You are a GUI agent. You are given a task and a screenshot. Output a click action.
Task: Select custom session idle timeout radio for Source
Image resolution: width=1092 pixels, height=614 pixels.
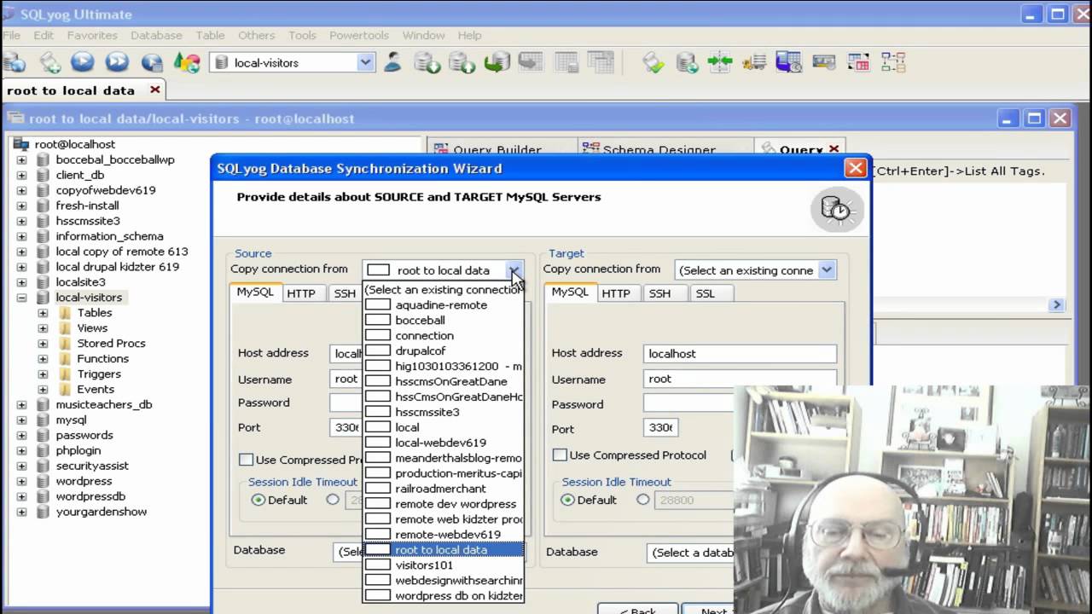tap(333, 500)
